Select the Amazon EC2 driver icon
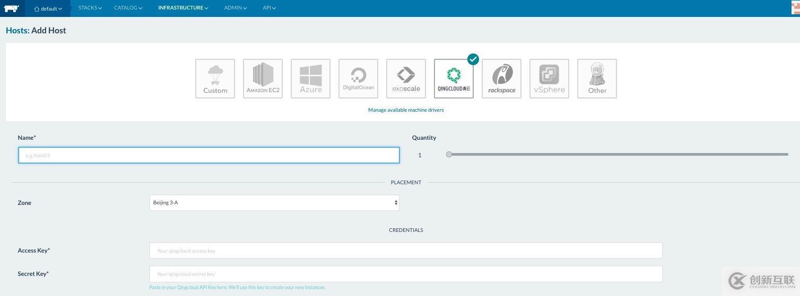 pyautogui.click(x=263, y=78)
